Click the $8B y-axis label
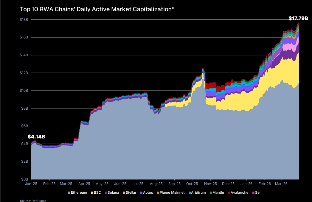Screen dimensions: 312x202 click(25, 108)
